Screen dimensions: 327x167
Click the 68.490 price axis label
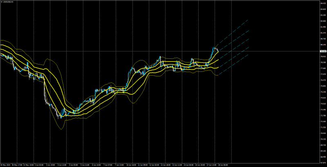pos(323,157)
